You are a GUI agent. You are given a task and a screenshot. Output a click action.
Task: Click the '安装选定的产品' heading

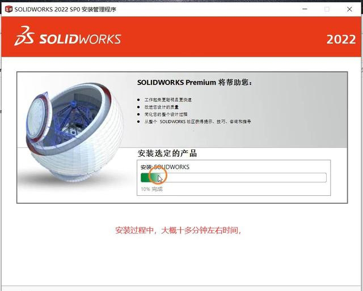tap(167, 153)
